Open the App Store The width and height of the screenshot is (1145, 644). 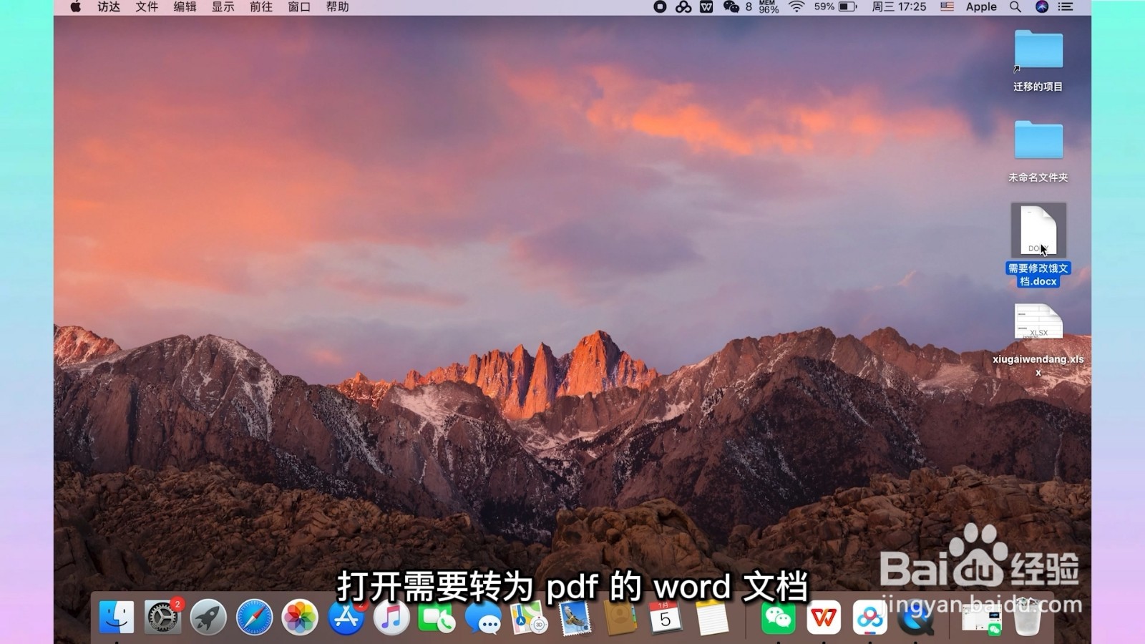click(x=346, y=617)
